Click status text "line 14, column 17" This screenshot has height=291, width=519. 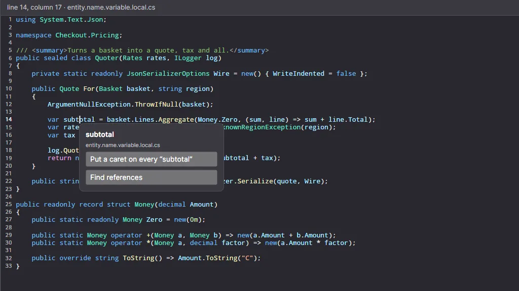(x=34, y=7)
